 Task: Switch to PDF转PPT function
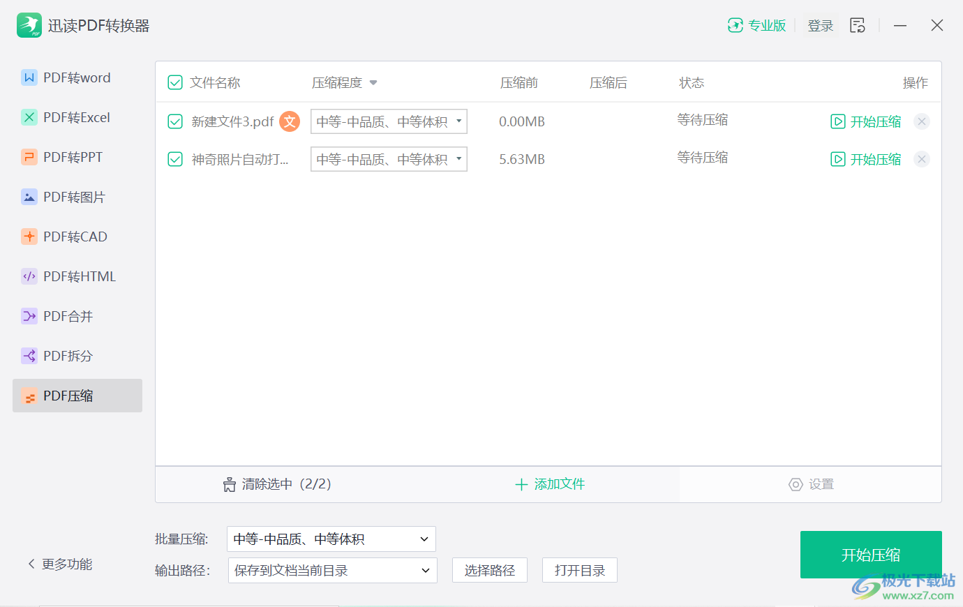tap(77, 157)
